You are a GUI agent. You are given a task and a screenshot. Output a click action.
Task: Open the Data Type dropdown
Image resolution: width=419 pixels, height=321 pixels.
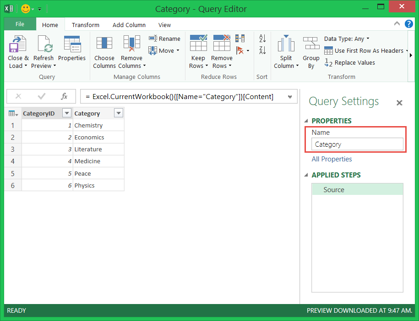coord(347,39)
